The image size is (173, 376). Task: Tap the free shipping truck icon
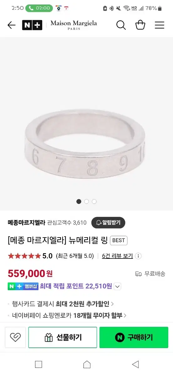click(x=139, y=274)
